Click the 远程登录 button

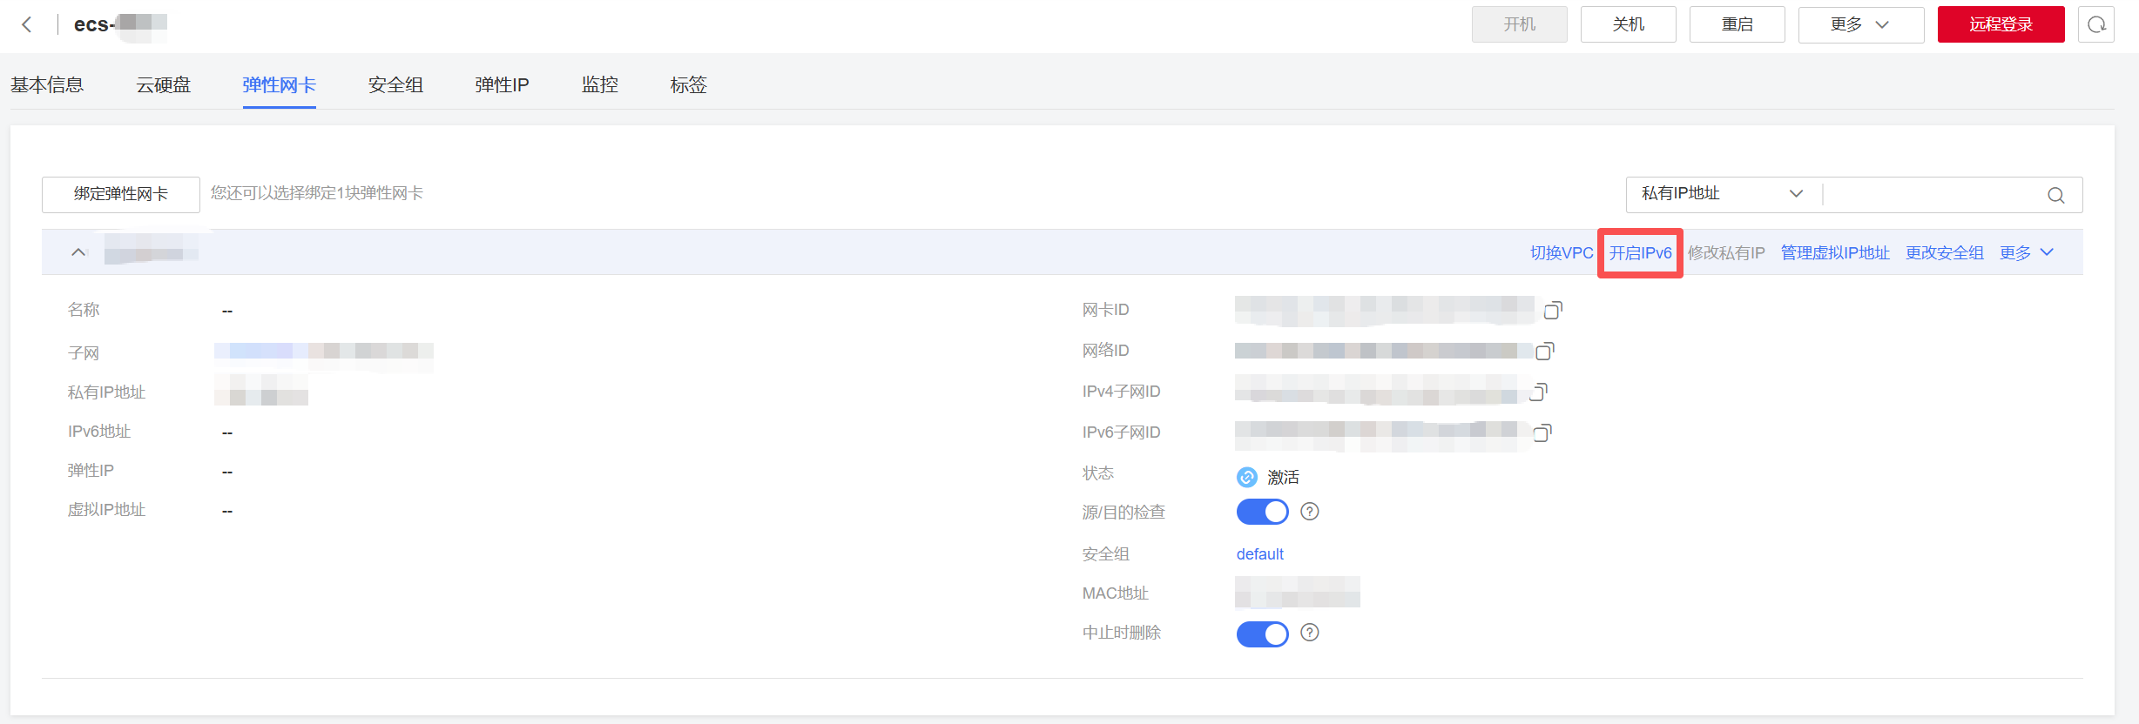(2001, 24)
